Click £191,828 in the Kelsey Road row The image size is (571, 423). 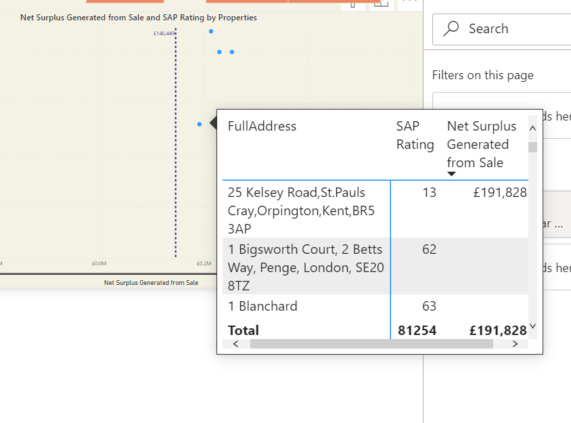(x=500, y=192)
